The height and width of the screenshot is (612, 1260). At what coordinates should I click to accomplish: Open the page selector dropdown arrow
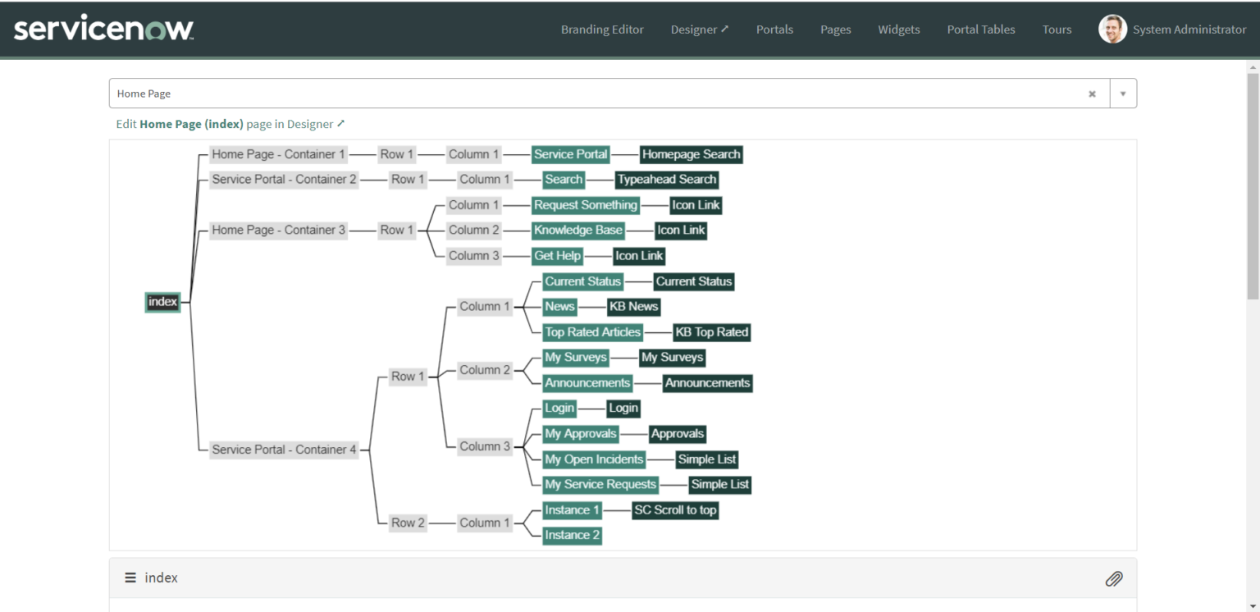pyautogui.click(x=1122, y=93)
